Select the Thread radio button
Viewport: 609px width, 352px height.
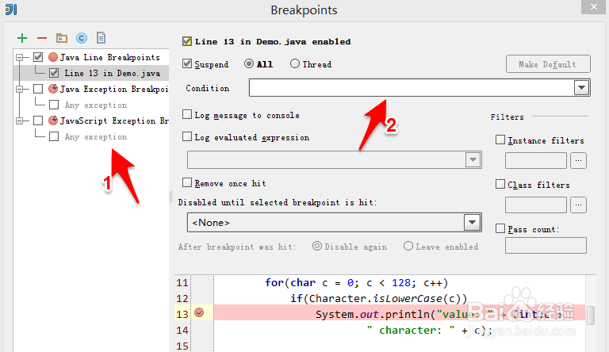[x=295, y=63]
